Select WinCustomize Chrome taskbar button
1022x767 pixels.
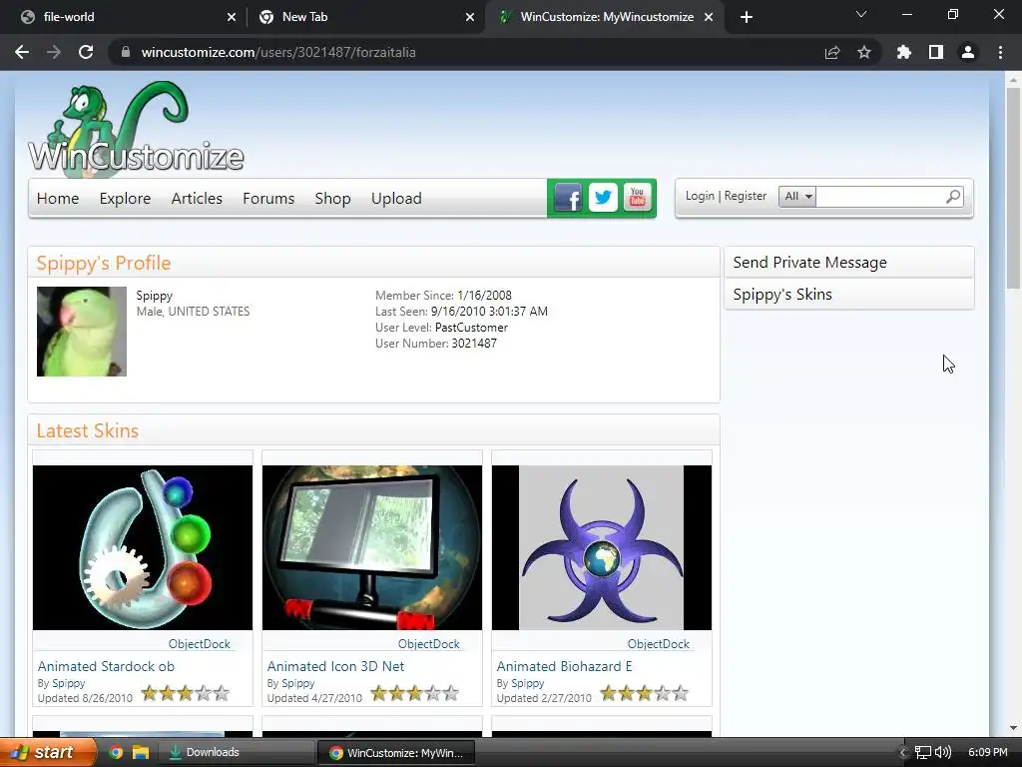click(x=396, y=752)
